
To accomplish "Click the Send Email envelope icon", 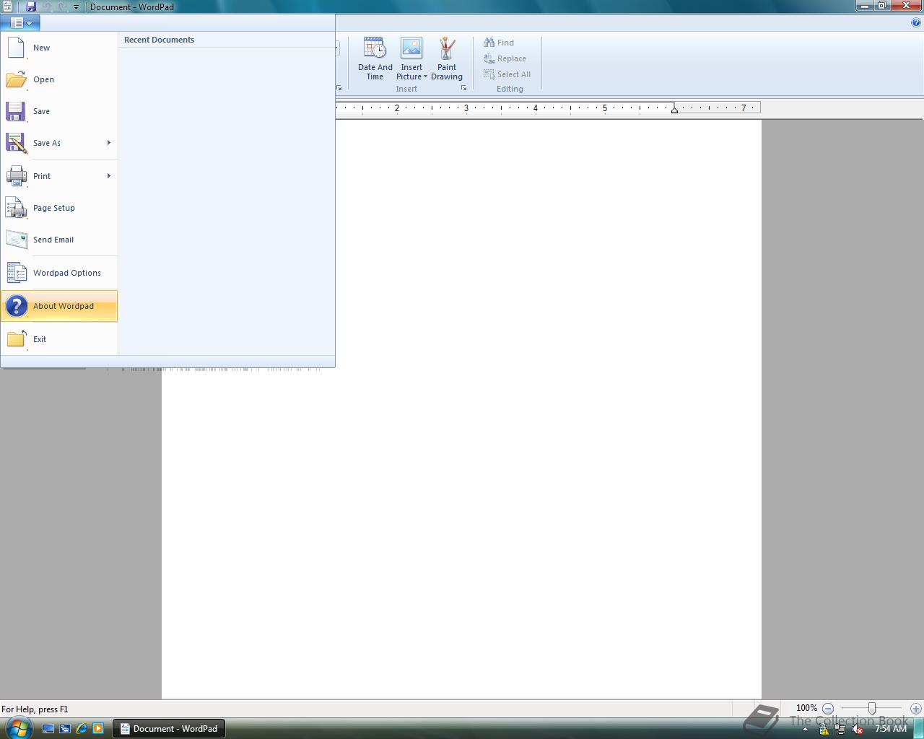I will pyautogui.click(x=16, y=240).
